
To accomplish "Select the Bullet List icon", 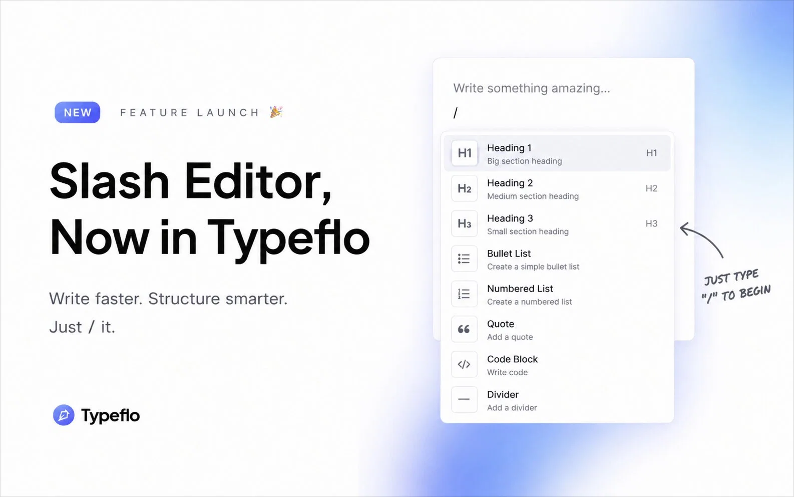I will 464,259.
